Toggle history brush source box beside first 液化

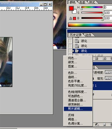click(70, 41)
